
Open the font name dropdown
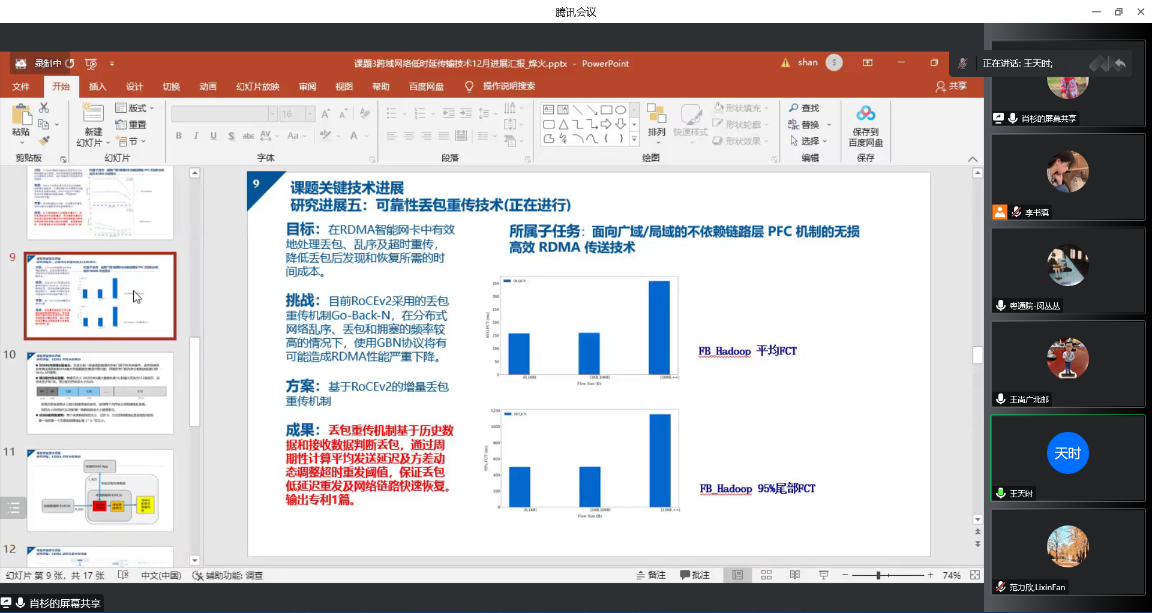pos(272,114)
